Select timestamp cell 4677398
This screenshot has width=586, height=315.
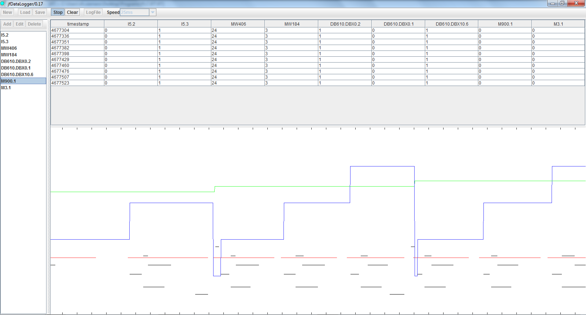pos(78,54)
